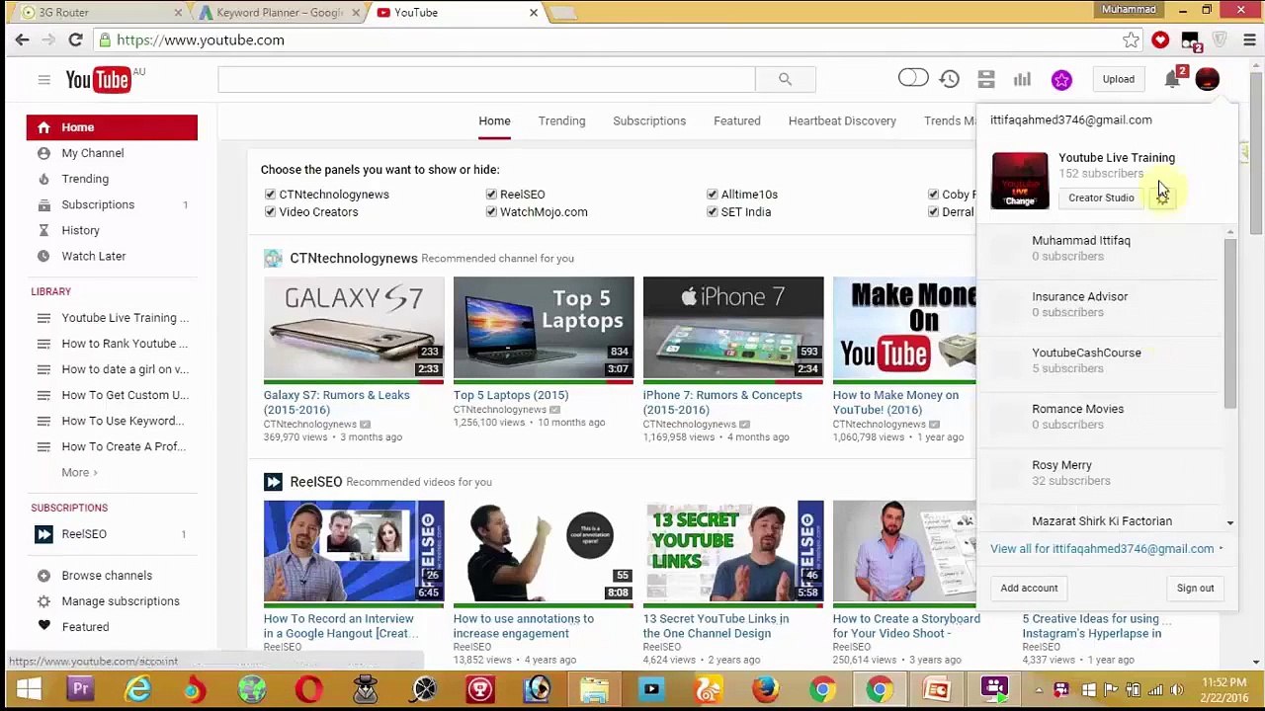This screenshot has width=1265, height=711.
Task: Switch to Muhammad Ittifaq channel
Action: pyautogui.click(x=1100, y=248)
